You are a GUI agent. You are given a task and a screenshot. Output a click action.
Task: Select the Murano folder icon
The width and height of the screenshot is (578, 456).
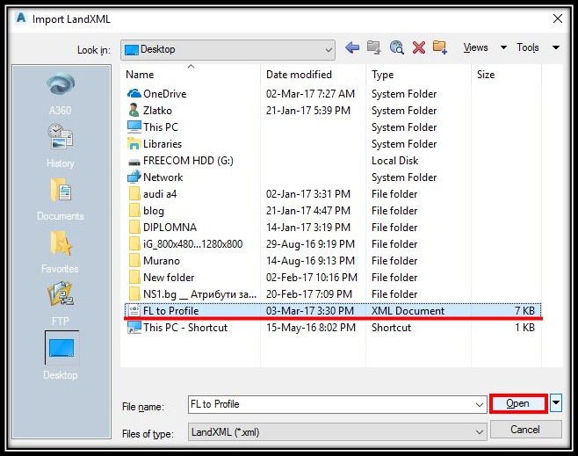click(134, 261)
